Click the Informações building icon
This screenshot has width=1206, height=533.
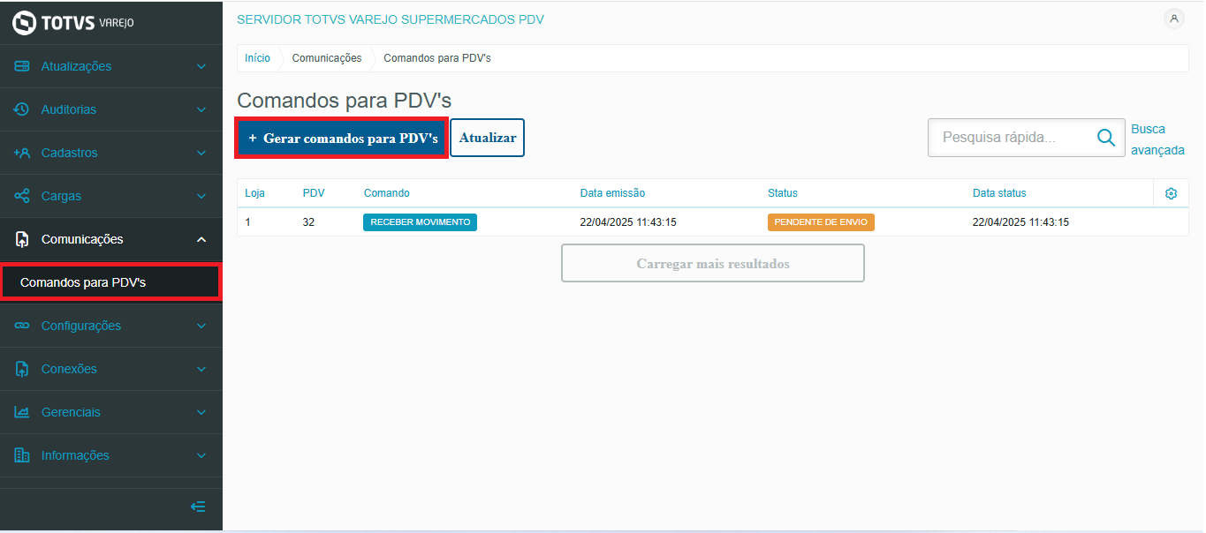22,455
